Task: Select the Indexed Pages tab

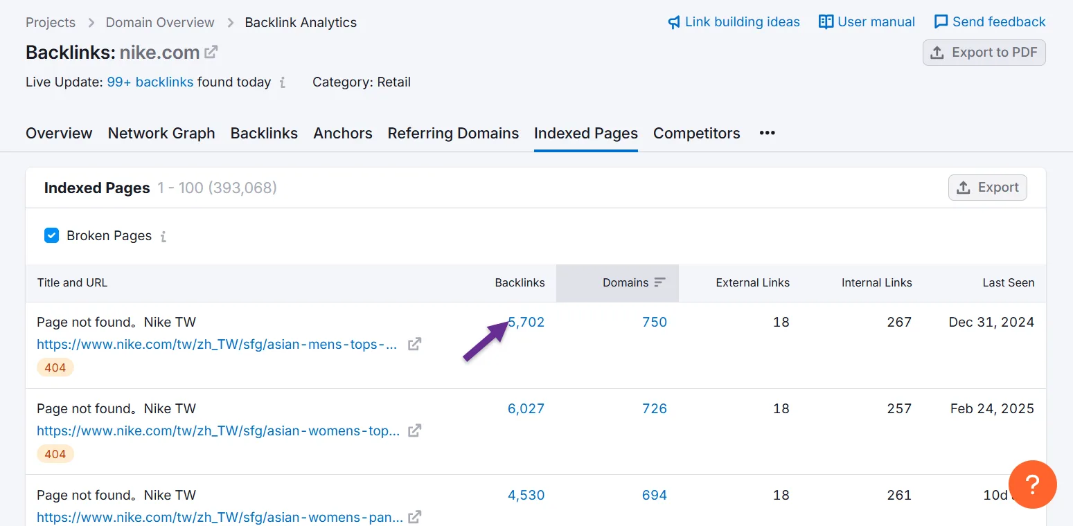Action: 586,133
